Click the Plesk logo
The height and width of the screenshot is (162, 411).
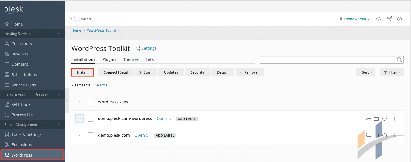coord(14,9)
